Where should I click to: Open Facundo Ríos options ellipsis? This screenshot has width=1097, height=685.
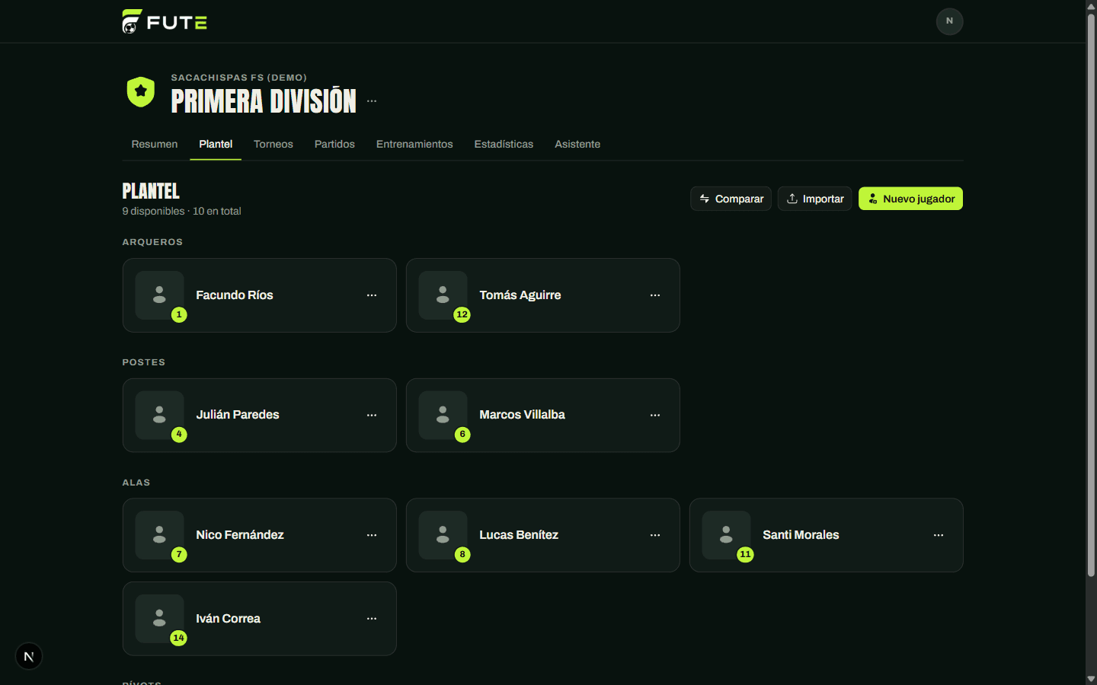coord(372,295)
